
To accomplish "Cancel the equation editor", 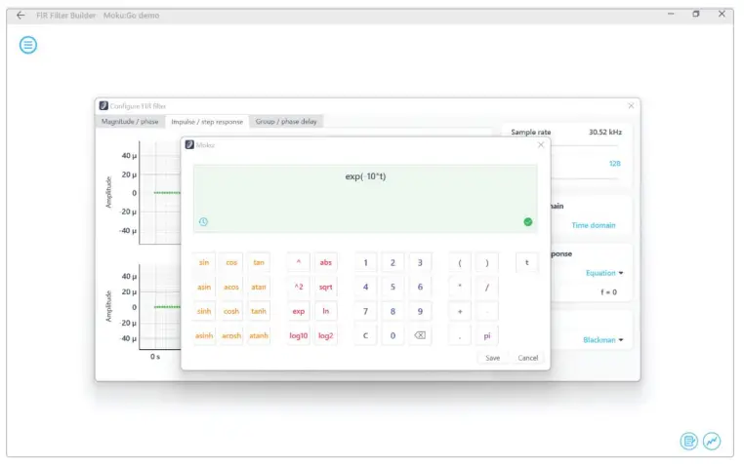I will point(527,358).
